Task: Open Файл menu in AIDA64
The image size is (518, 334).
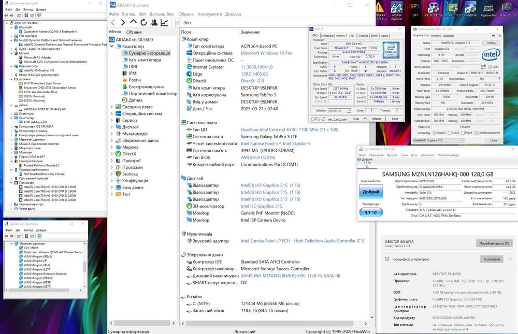Action: [113, 14]
